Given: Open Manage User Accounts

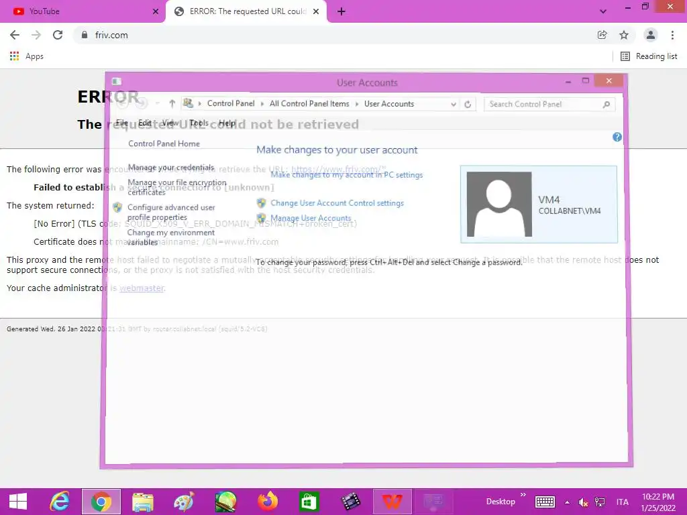Looking at the screenshot, I should [311, 218].
